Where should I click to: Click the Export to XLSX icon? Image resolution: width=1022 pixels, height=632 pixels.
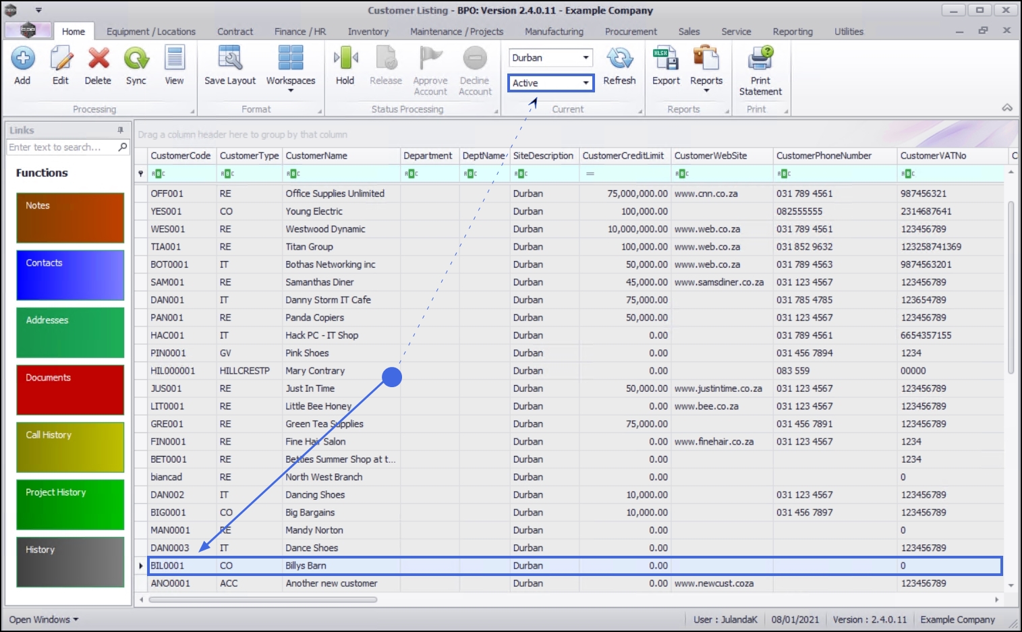tap(666, 59)
